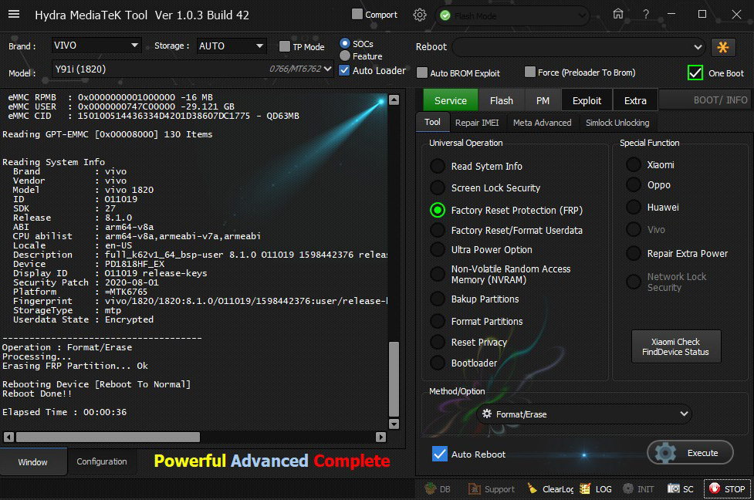Open settings gear icon in title bar
Screen dimensions: 754x500
[x=419, y=15]
